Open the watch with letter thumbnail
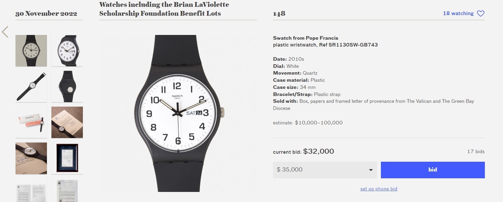503x202 pixels. click(67, 122)
